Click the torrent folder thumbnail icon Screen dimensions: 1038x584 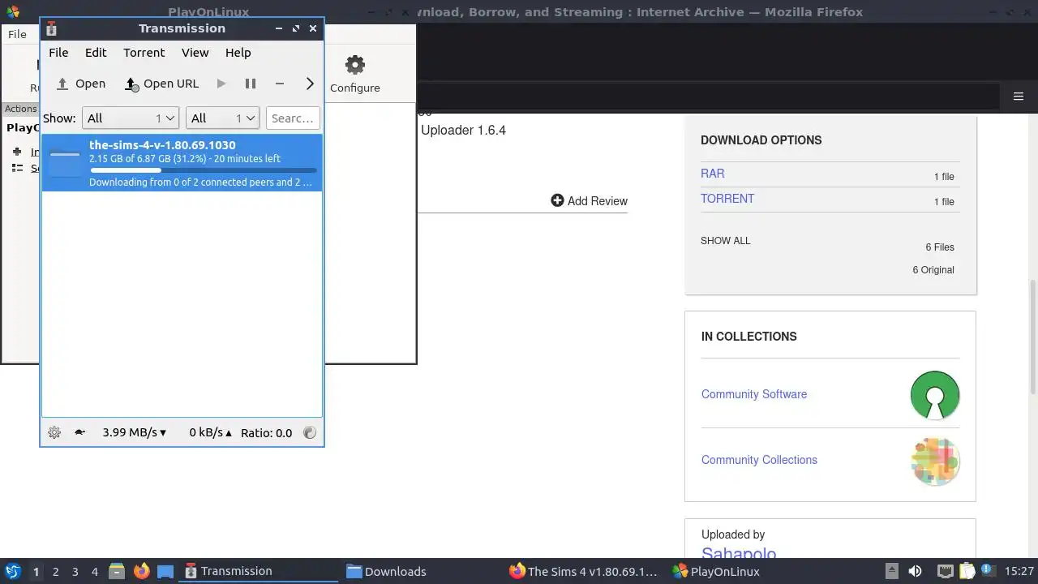click(x=65, y=163)
